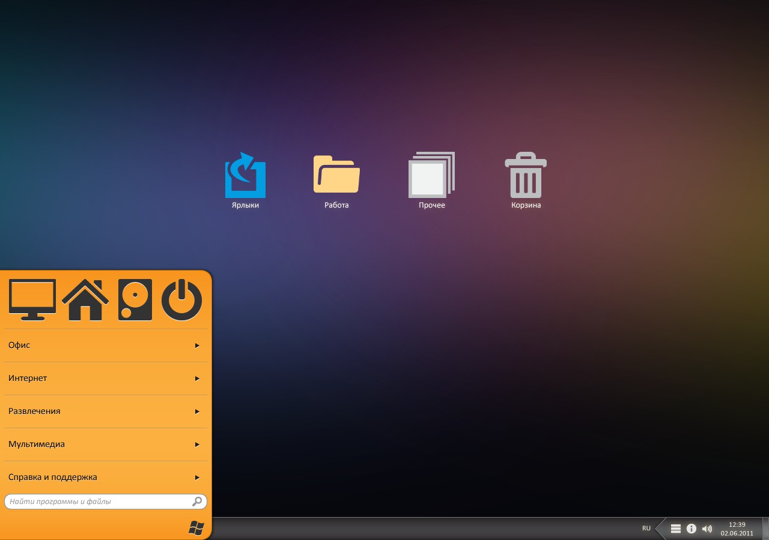Open the Прочее stacked pages icon

coord(431,175)
